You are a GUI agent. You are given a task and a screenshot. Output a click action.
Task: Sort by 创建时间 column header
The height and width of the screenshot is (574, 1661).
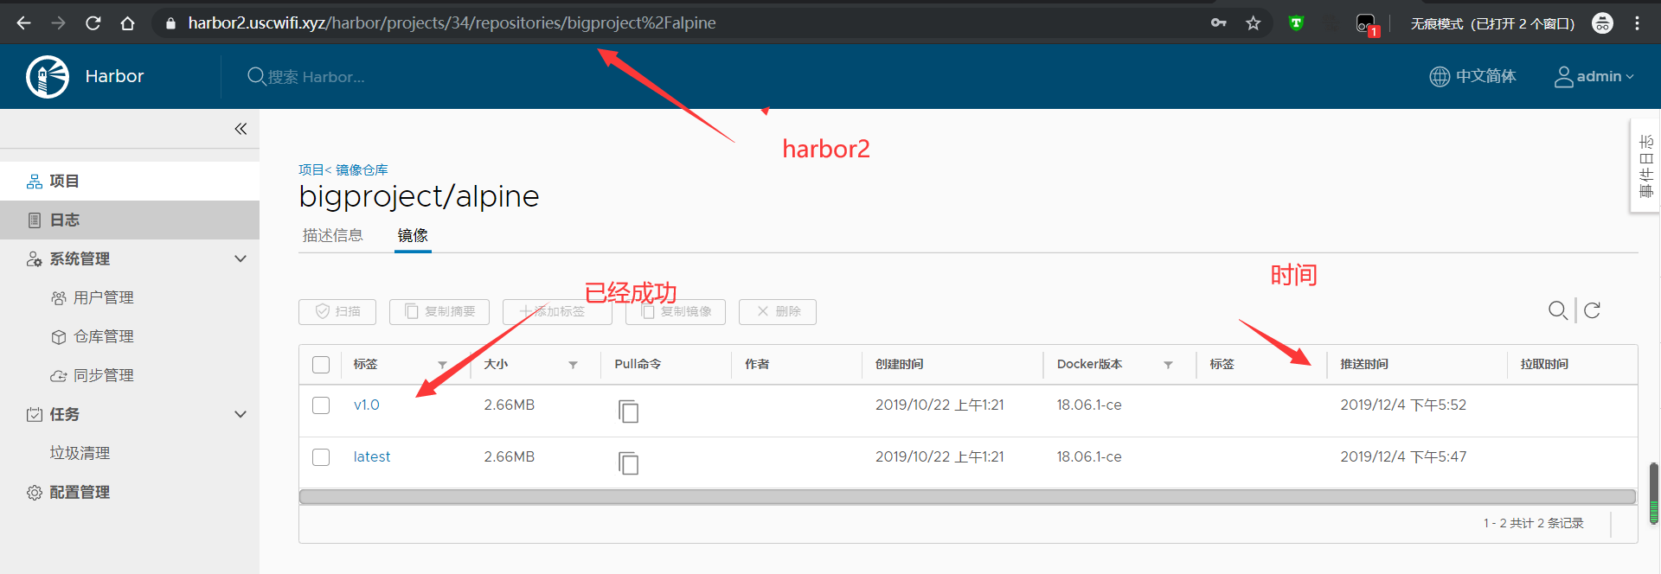pyautogui.click(x=900, y=365)
